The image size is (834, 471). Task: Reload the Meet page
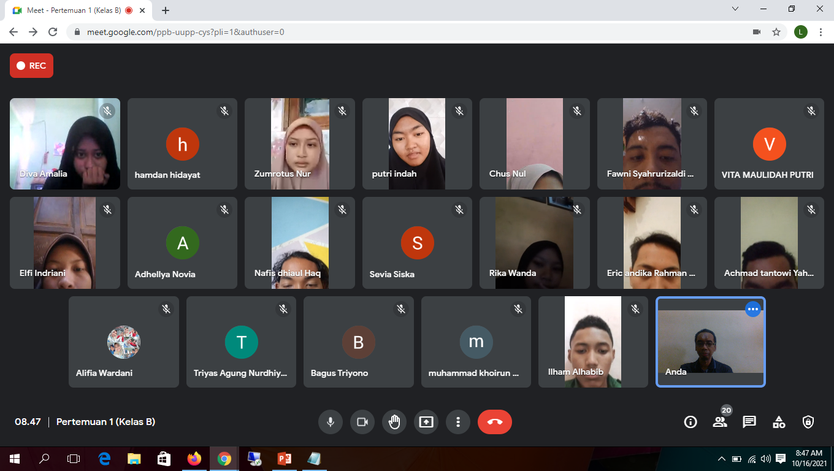[53, 32]
